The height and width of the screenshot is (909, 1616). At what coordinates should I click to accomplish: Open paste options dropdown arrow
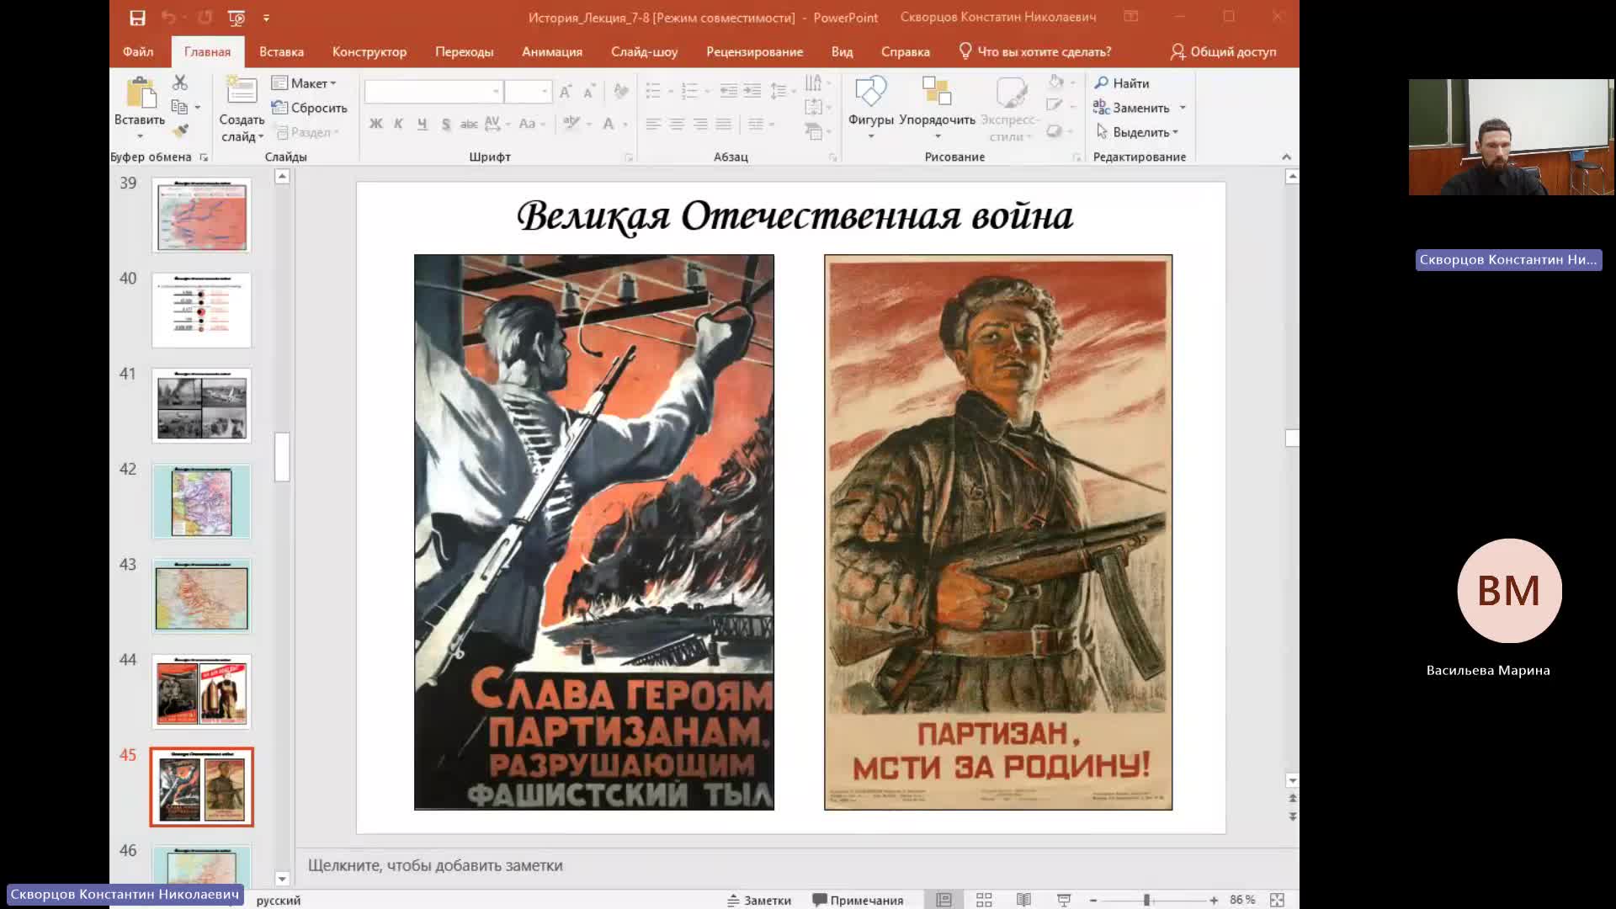click(x=140, y=136)
